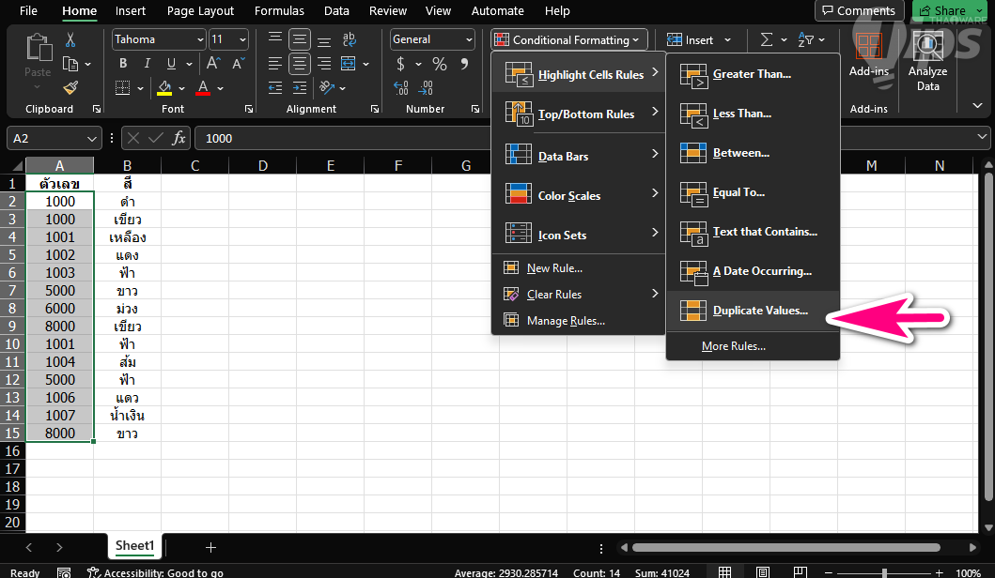
Task: Click the Sheet1 tab
Action: pyautogui.click(x=134, y=546)
